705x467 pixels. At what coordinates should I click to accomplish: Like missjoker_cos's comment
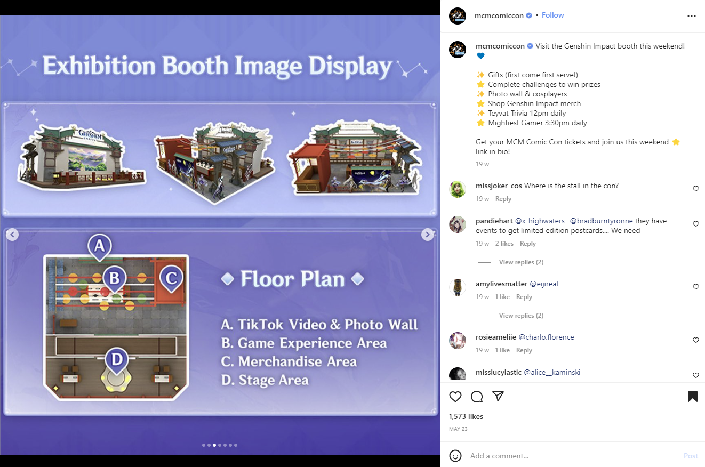[695, 189]
